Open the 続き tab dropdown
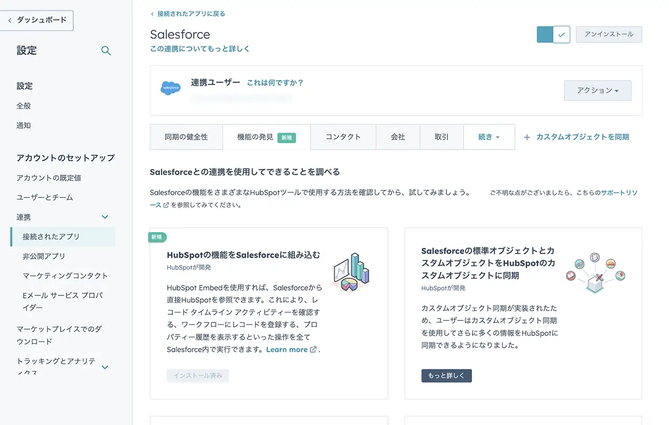The height and width of the screenshot is (425, 669). 489,137
